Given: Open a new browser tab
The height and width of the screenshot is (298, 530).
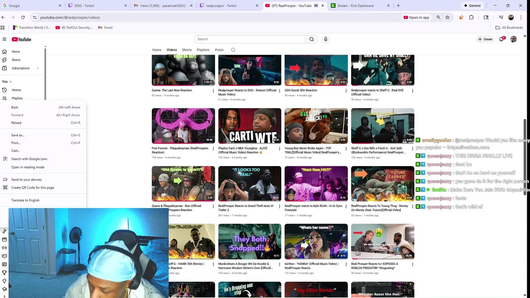Looking at the screenshot, I should point(398,6).
